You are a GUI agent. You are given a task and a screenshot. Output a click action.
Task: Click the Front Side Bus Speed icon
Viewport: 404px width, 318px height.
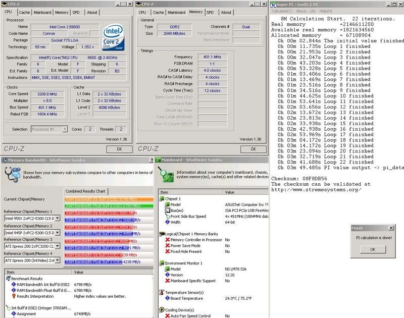pyautogui.click(x=167, y=217)
